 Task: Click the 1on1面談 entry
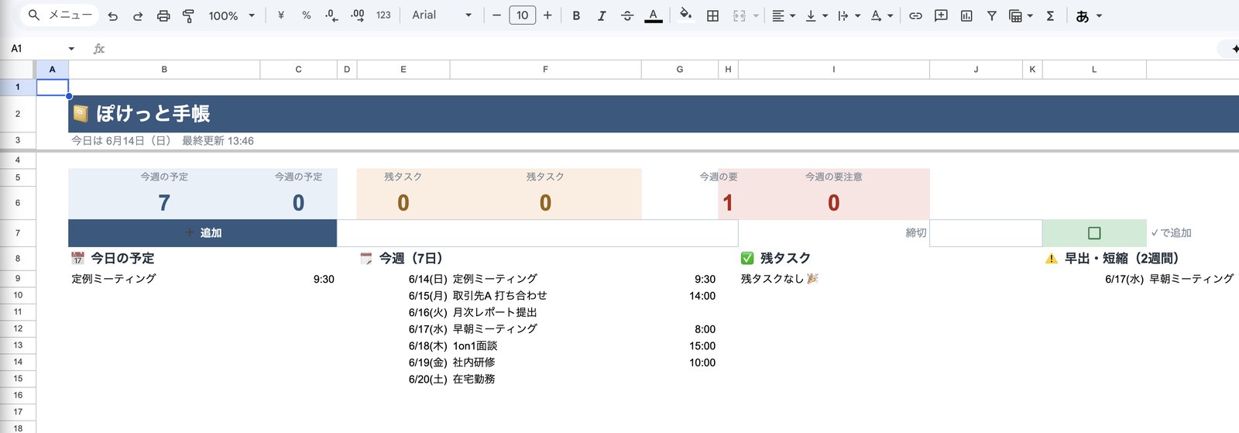click(x=475, y=345)
